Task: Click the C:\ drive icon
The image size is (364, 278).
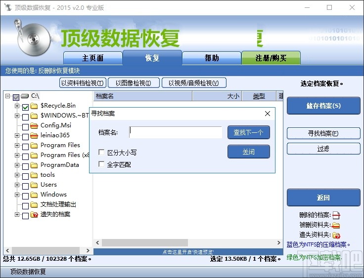Action: 25,96
